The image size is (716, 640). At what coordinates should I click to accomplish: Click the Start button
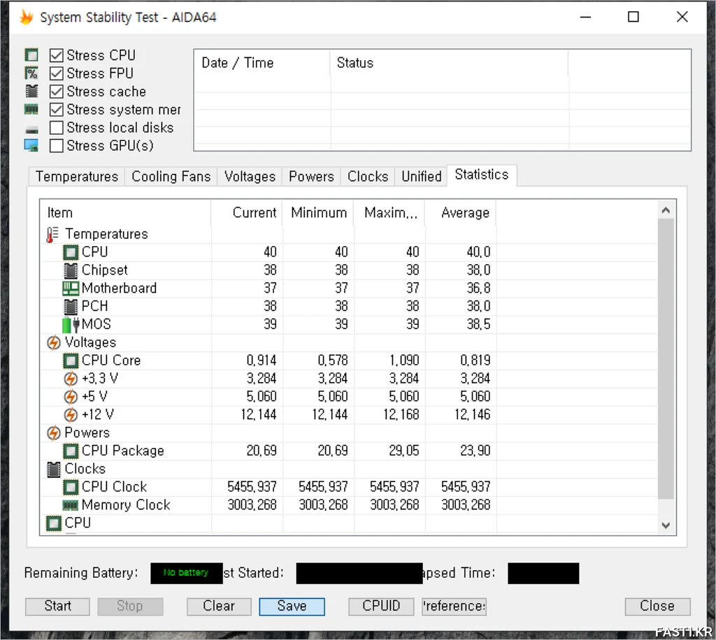pos(57,606)
